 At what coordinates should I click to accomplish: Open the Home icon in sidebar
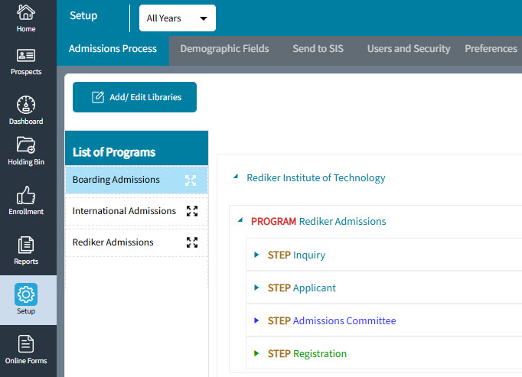pyautogui.click(x=26, y=13)
